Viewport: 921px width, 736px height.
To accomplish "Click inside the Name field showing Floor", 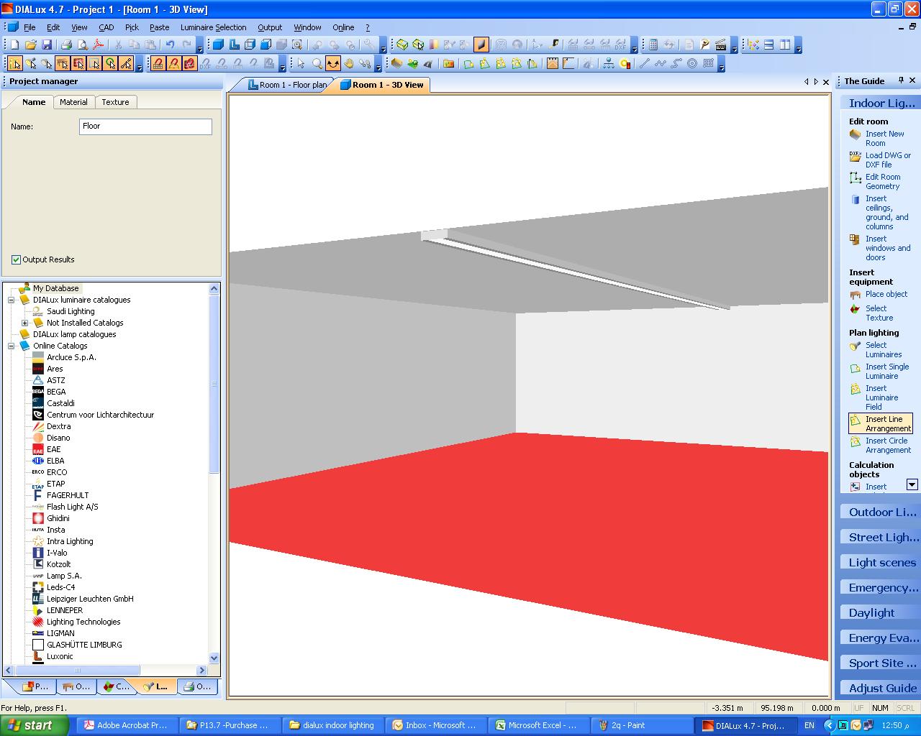I will pos(144,126).
